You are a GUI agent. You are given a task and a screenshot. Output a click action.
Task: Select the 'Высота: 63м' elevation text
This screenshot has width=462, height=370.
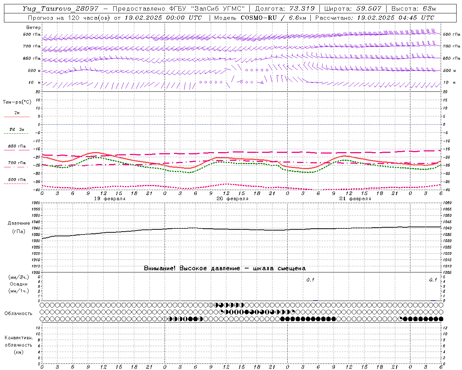[414, 9]
